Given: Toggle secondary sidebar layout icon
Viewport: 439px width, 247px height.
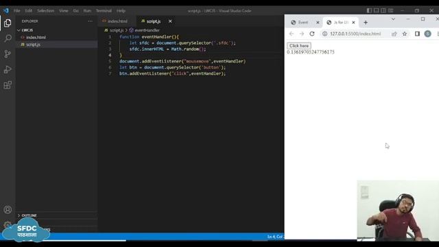Looking at the screenshot, I should coord(383,10).
